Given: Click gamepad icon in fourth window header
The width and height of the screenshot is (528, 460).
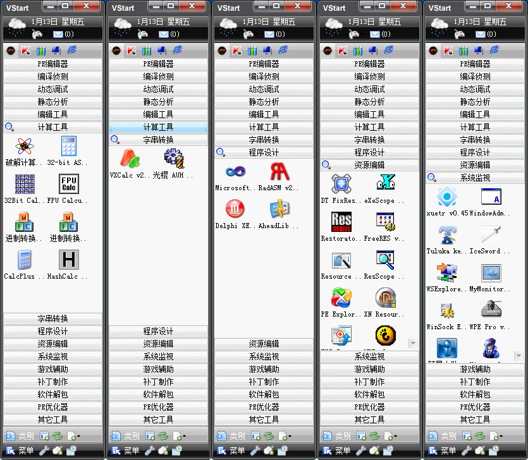Looking at the screenshot, I should tap(354, 34).
